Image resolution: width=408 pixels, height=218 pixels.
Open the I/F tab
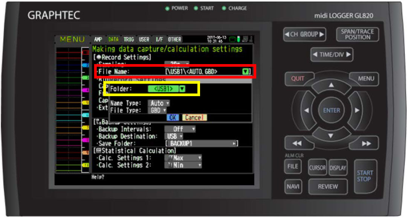(159, 39)
